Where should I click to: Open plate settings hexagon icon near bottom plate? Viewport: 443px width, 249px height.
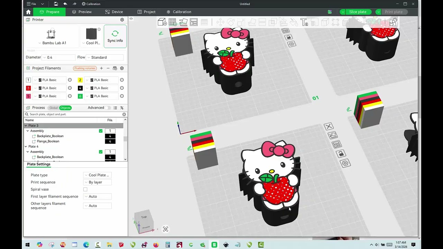tap(345, 163)
